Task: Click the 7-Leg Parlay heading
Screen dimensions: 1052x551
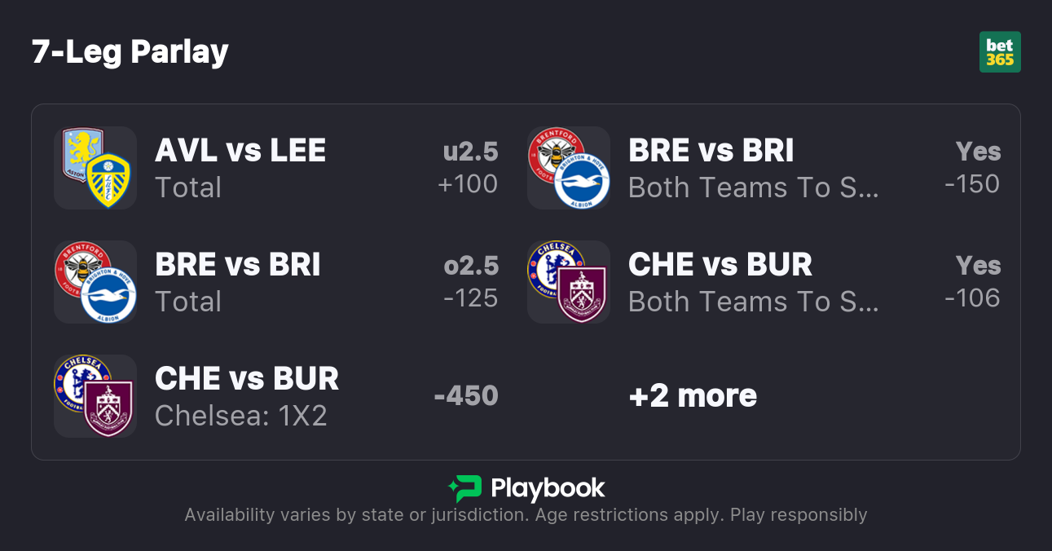Action: [130, 52]
